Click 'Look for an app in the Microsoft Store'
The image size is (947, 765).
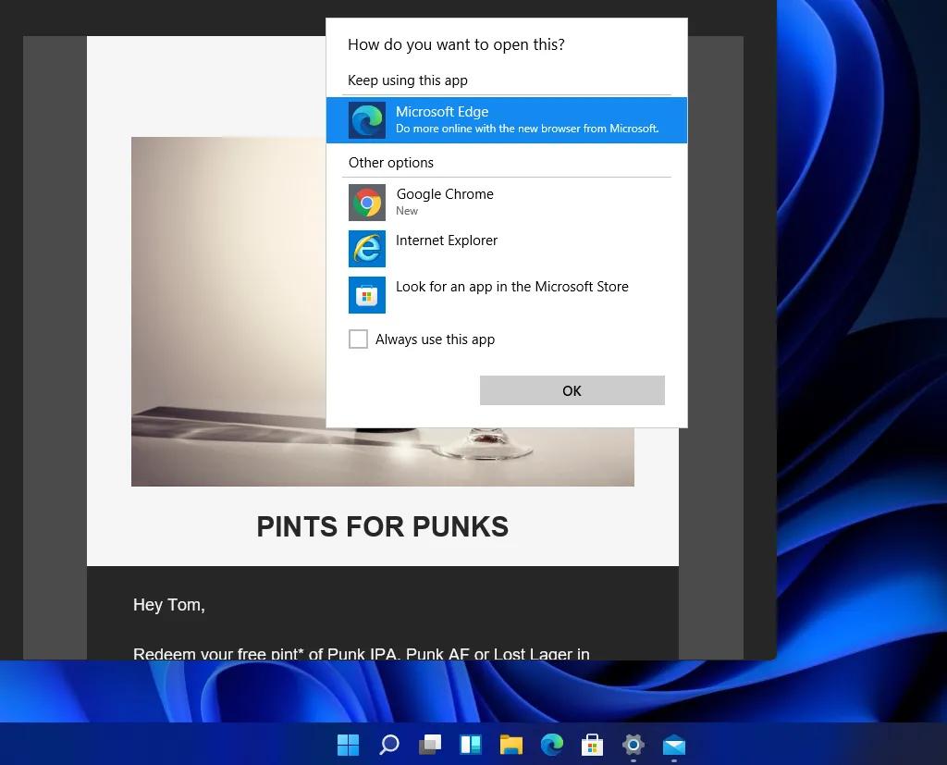[512, 287]
